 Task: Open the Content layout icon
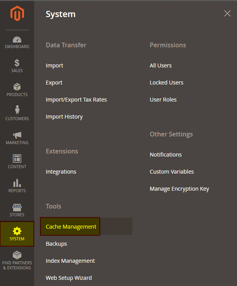17,159
